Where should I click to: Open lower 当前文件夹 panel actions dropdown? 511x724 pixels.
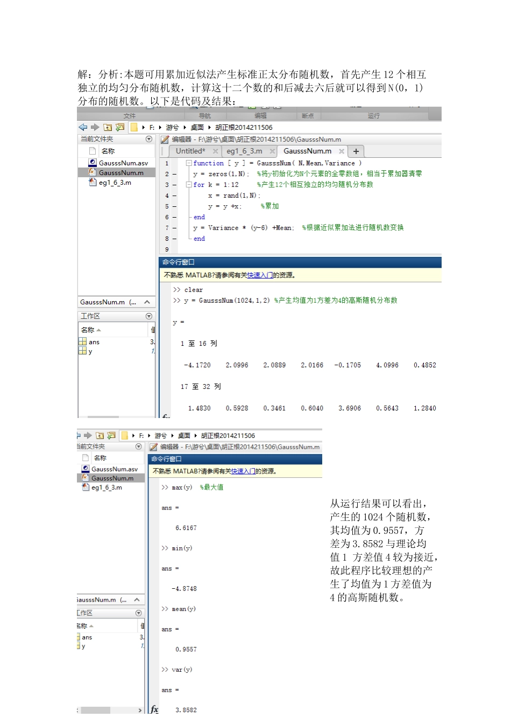click(139, 447)
